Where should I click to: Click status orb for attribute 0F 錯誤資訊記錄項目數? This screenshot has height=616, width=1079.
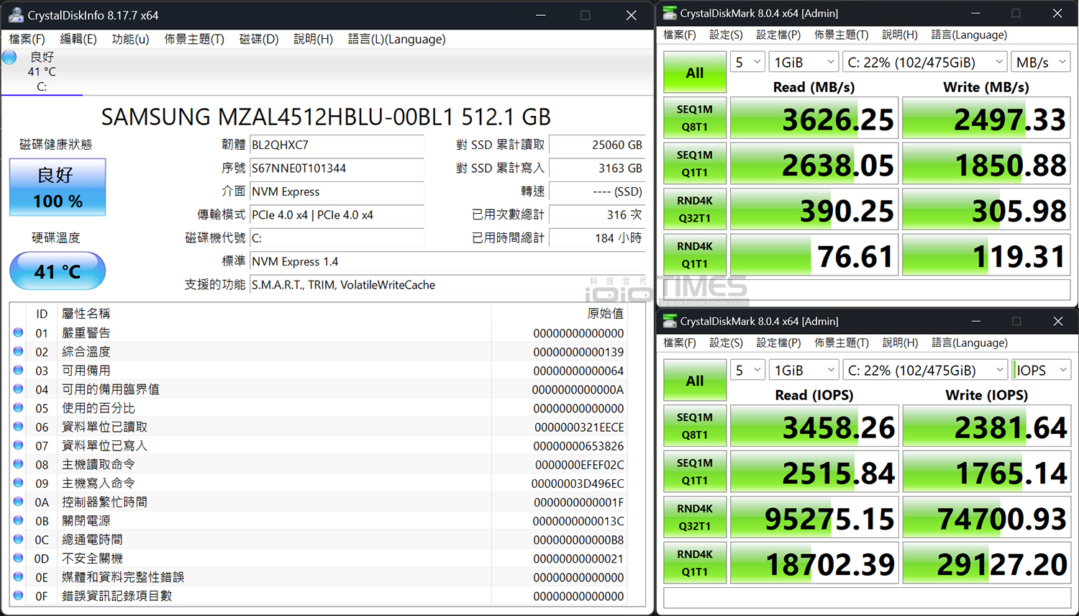click(x=18, y=595)
